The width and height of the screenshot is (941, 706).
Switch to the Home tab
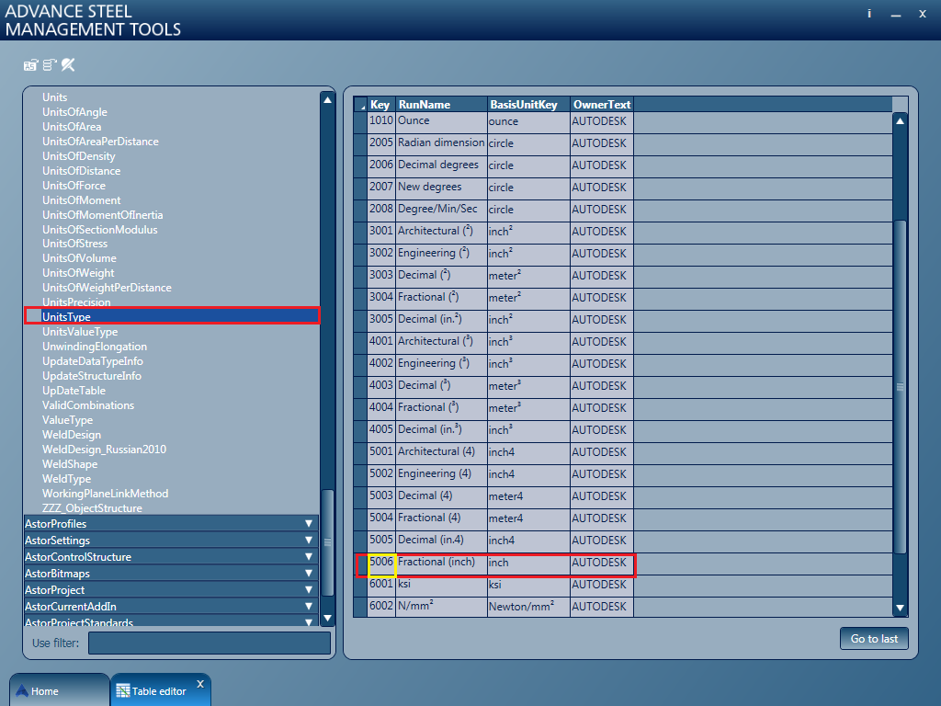60,690
